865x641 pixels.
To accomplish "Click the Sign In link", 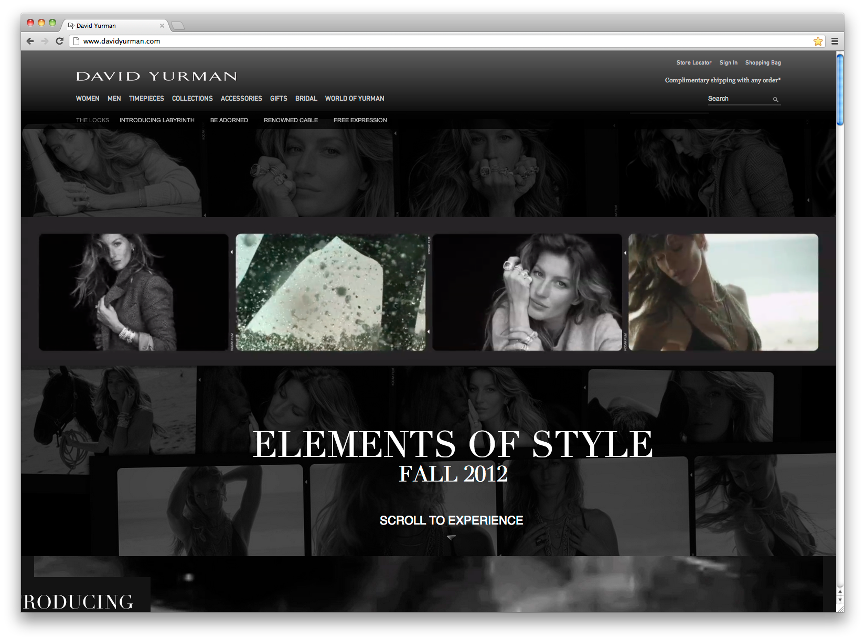I will click(x=729, y=62).
